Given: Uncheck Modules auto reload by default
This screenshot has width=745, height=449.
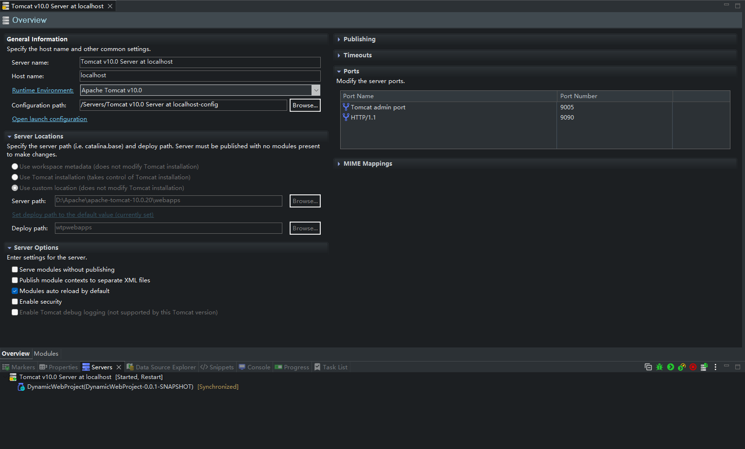Looking at the screenshot, I should [x=15, y=291].
